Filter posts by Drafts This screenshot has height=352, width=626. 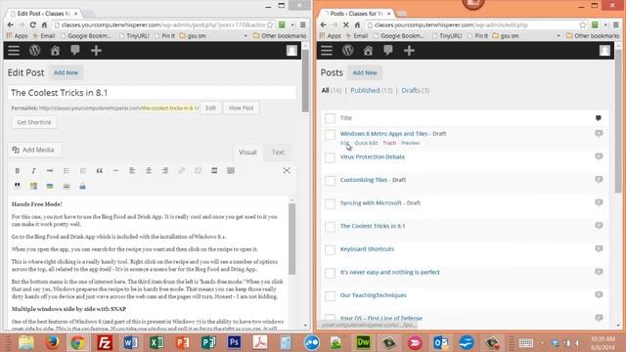(x=411, y=91)
